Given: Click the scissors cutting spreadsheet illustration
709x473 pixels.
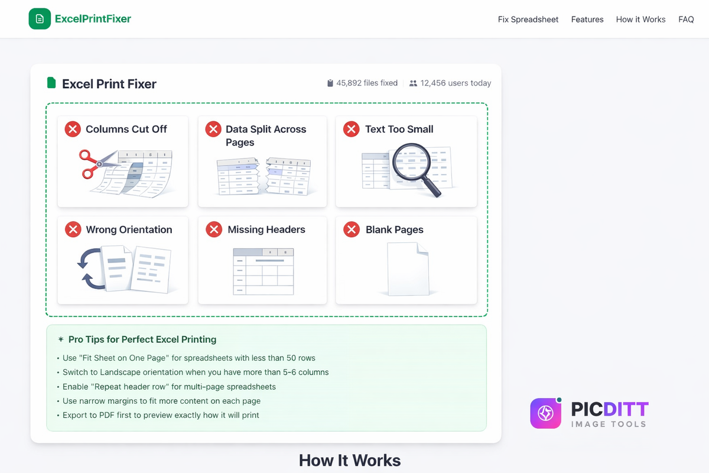Looking at the screenshot, I should point(126,173).
